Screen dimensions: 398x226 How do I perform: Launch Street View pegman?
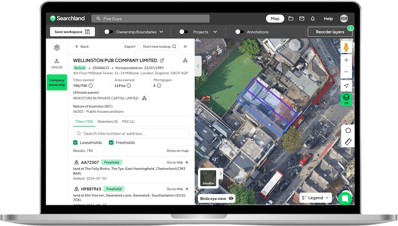346,47
